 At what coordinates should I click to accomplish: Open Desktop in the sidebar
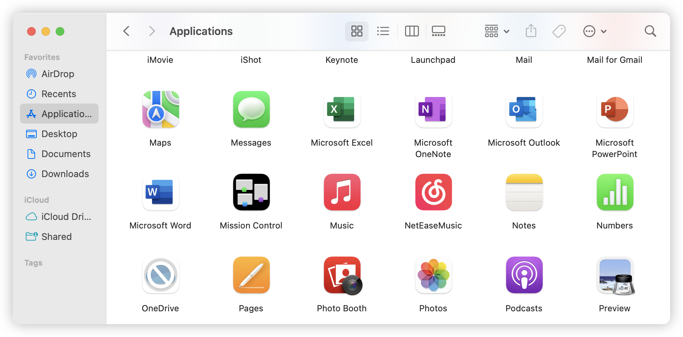[59, 134]
